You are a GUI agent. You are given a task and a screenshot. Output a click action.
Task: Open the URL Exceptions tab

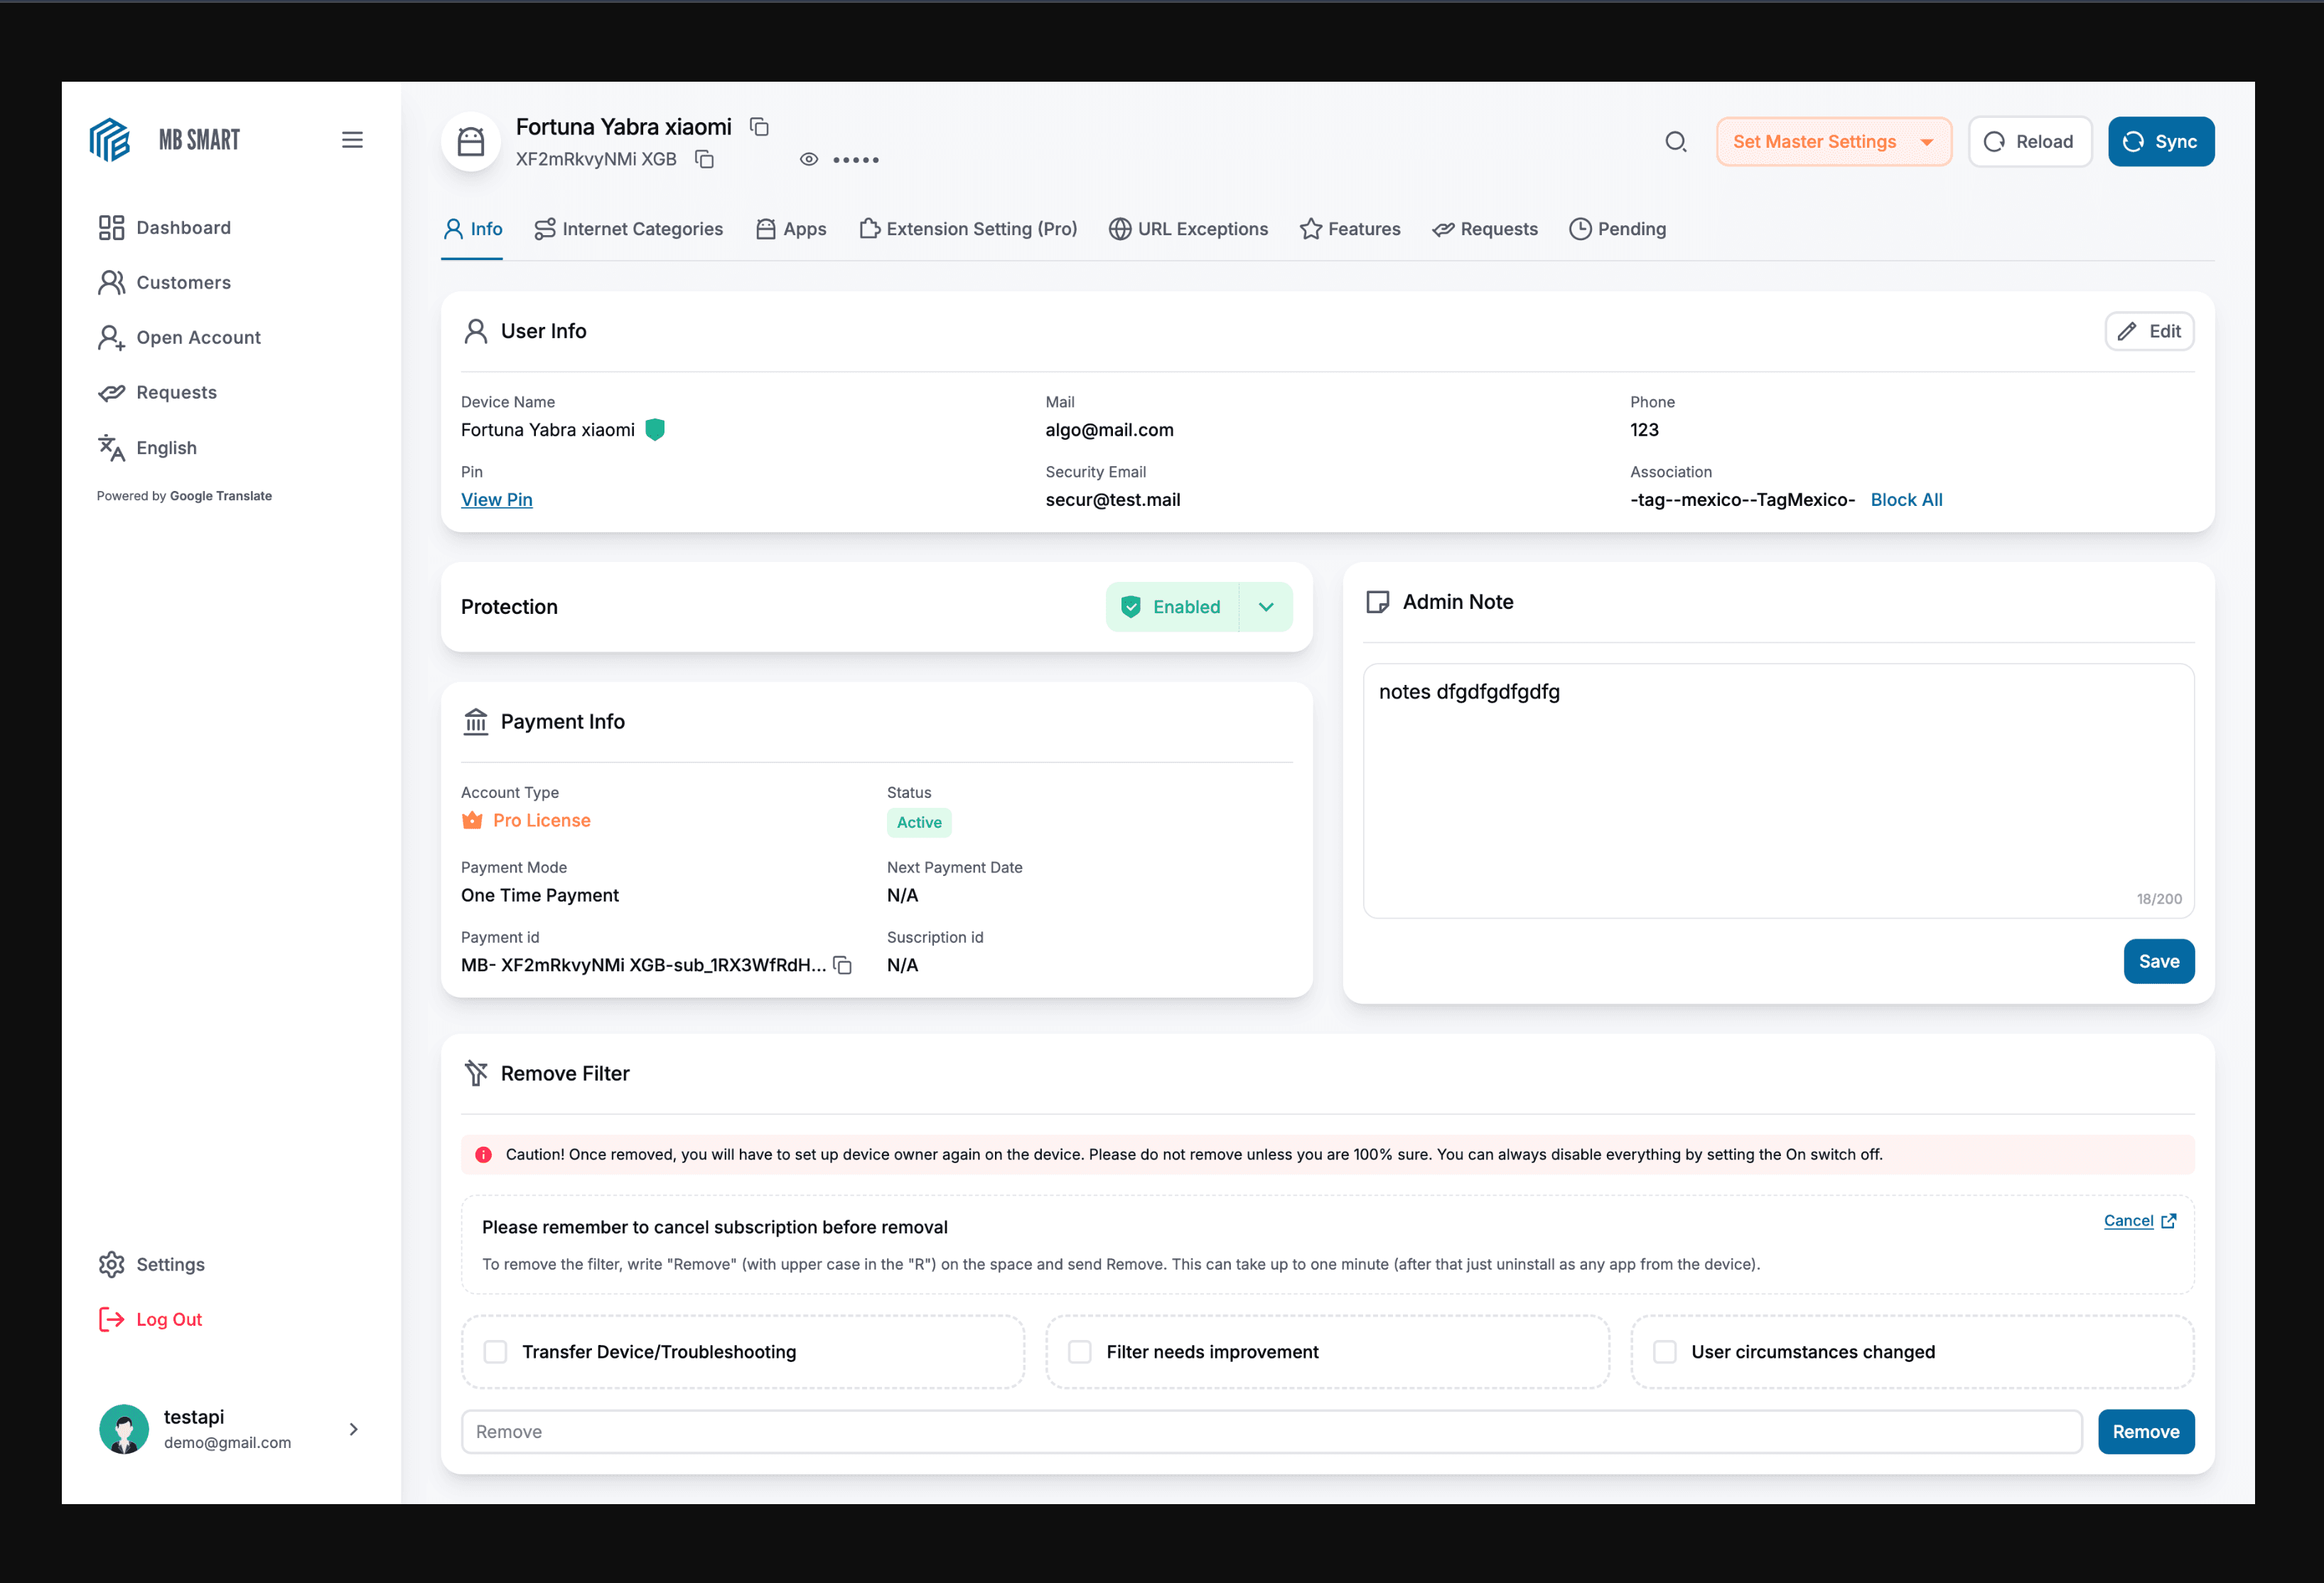[1188, 229]
